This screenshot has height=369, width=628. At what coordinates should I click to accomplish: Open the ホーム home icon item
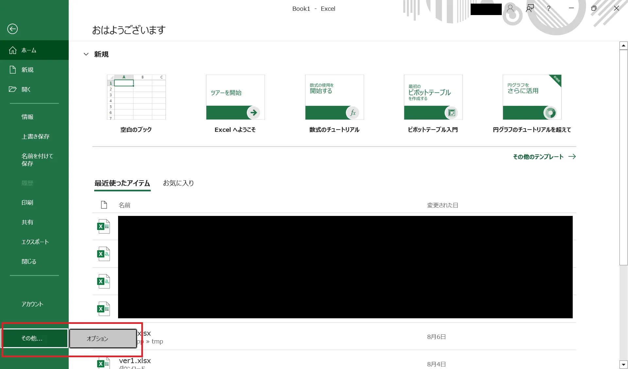tap(13, 50)
